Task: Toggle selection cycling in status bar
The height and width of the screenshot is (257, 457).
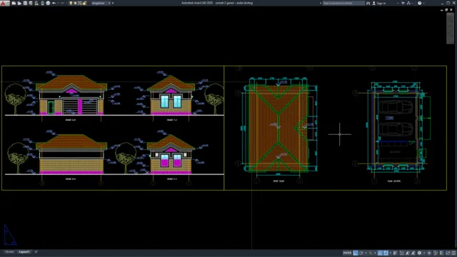Action: tap(402, 253)
